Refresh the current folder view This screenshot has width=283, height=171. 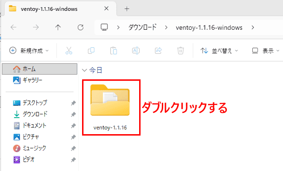pos(81,27)
